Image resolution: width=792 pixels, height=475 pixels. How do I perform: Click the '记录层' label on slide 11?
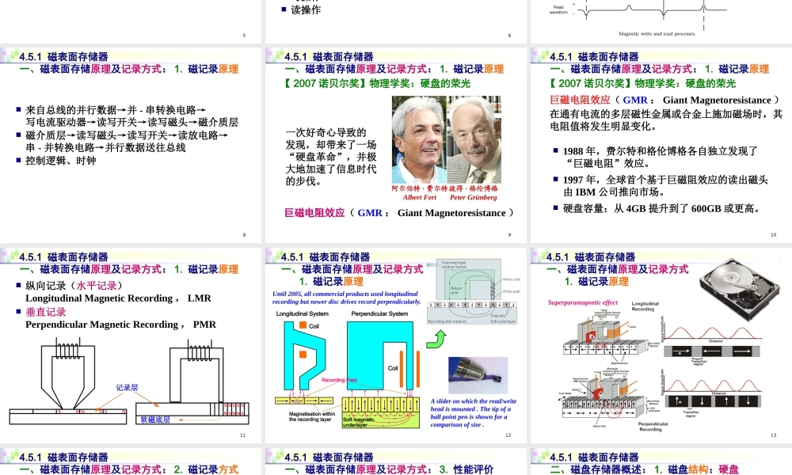[128, 388]
